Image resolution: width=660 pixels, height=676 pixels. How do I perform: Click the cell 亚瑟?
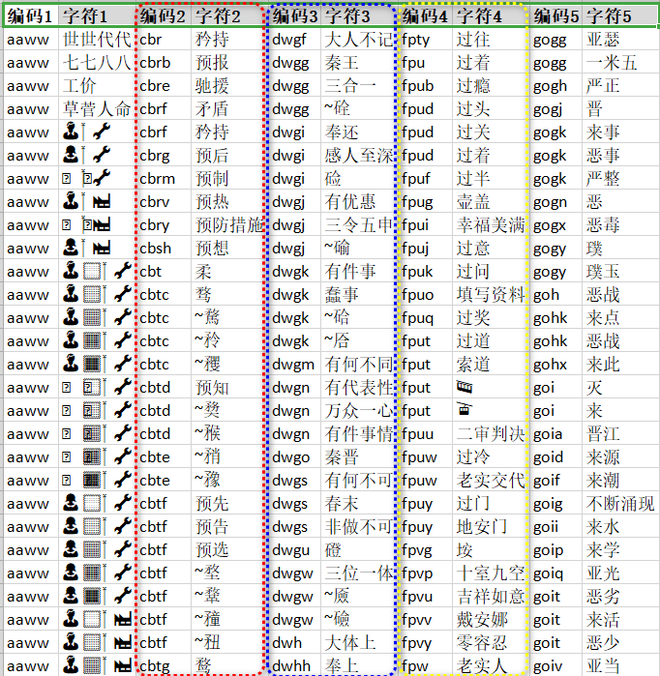pyautogui.click(x=620, y=40)
